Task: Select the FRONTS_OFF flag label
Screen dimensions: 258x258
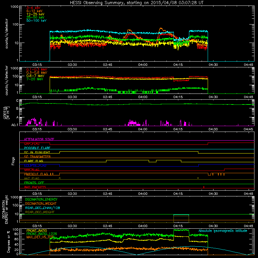Action: click(34, 183)
